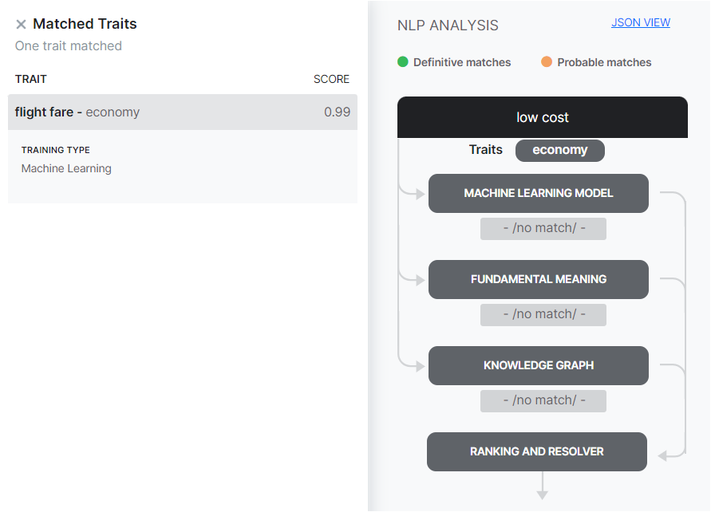Select the Knowledge Graph node
This screenshot has width=711, height=512.
pyautogui.click(x=538, y=365)
